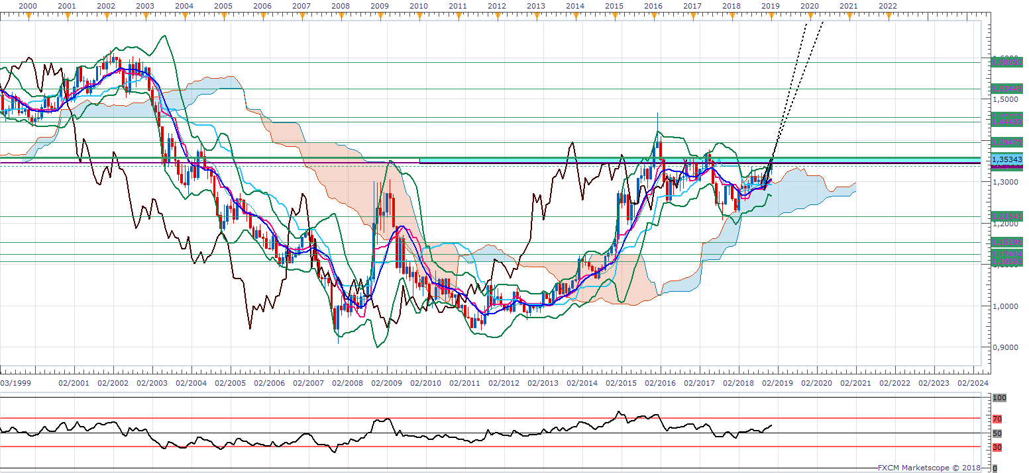Click the 02/2017 date on bottom axis
The image size is (1029, 473).
tap(699, 383)
